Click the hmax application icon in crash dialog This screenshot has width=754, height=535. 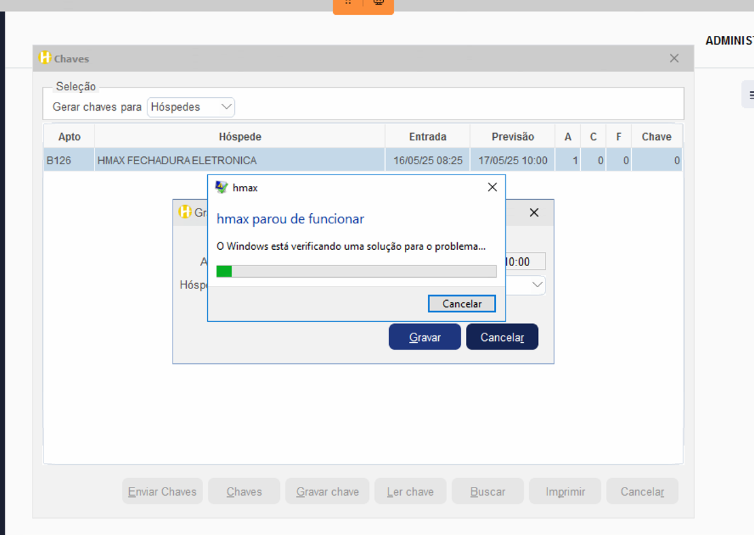click(x=221, y=187)
